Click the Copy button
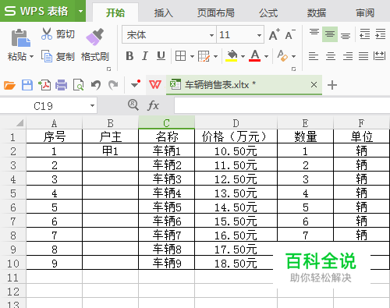 [58, 56]
